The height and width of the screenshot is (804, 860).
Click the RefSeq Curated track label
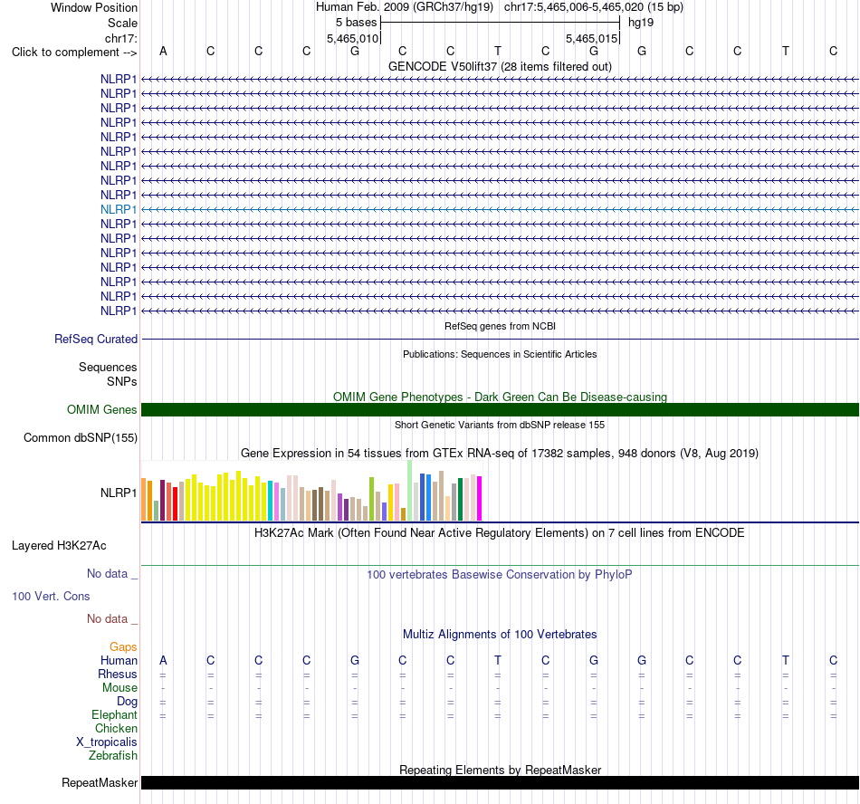coord(96,339)
